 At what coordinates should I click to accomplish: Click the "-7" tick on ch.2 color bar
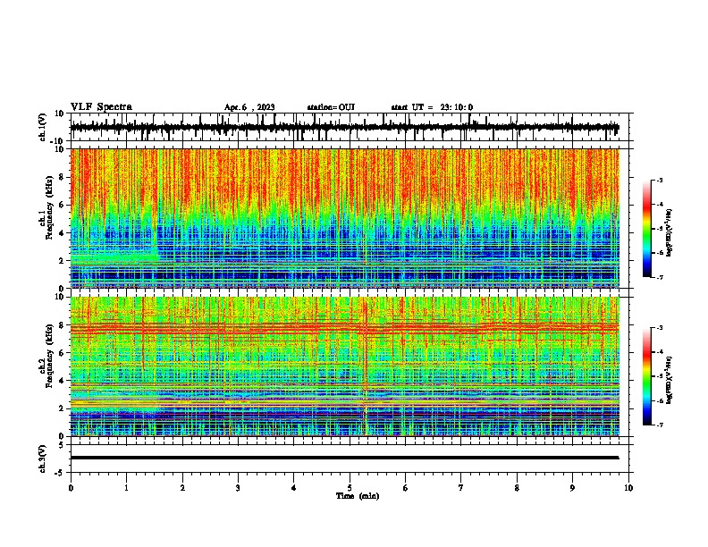pyautogui.click(x=659, y=425)
